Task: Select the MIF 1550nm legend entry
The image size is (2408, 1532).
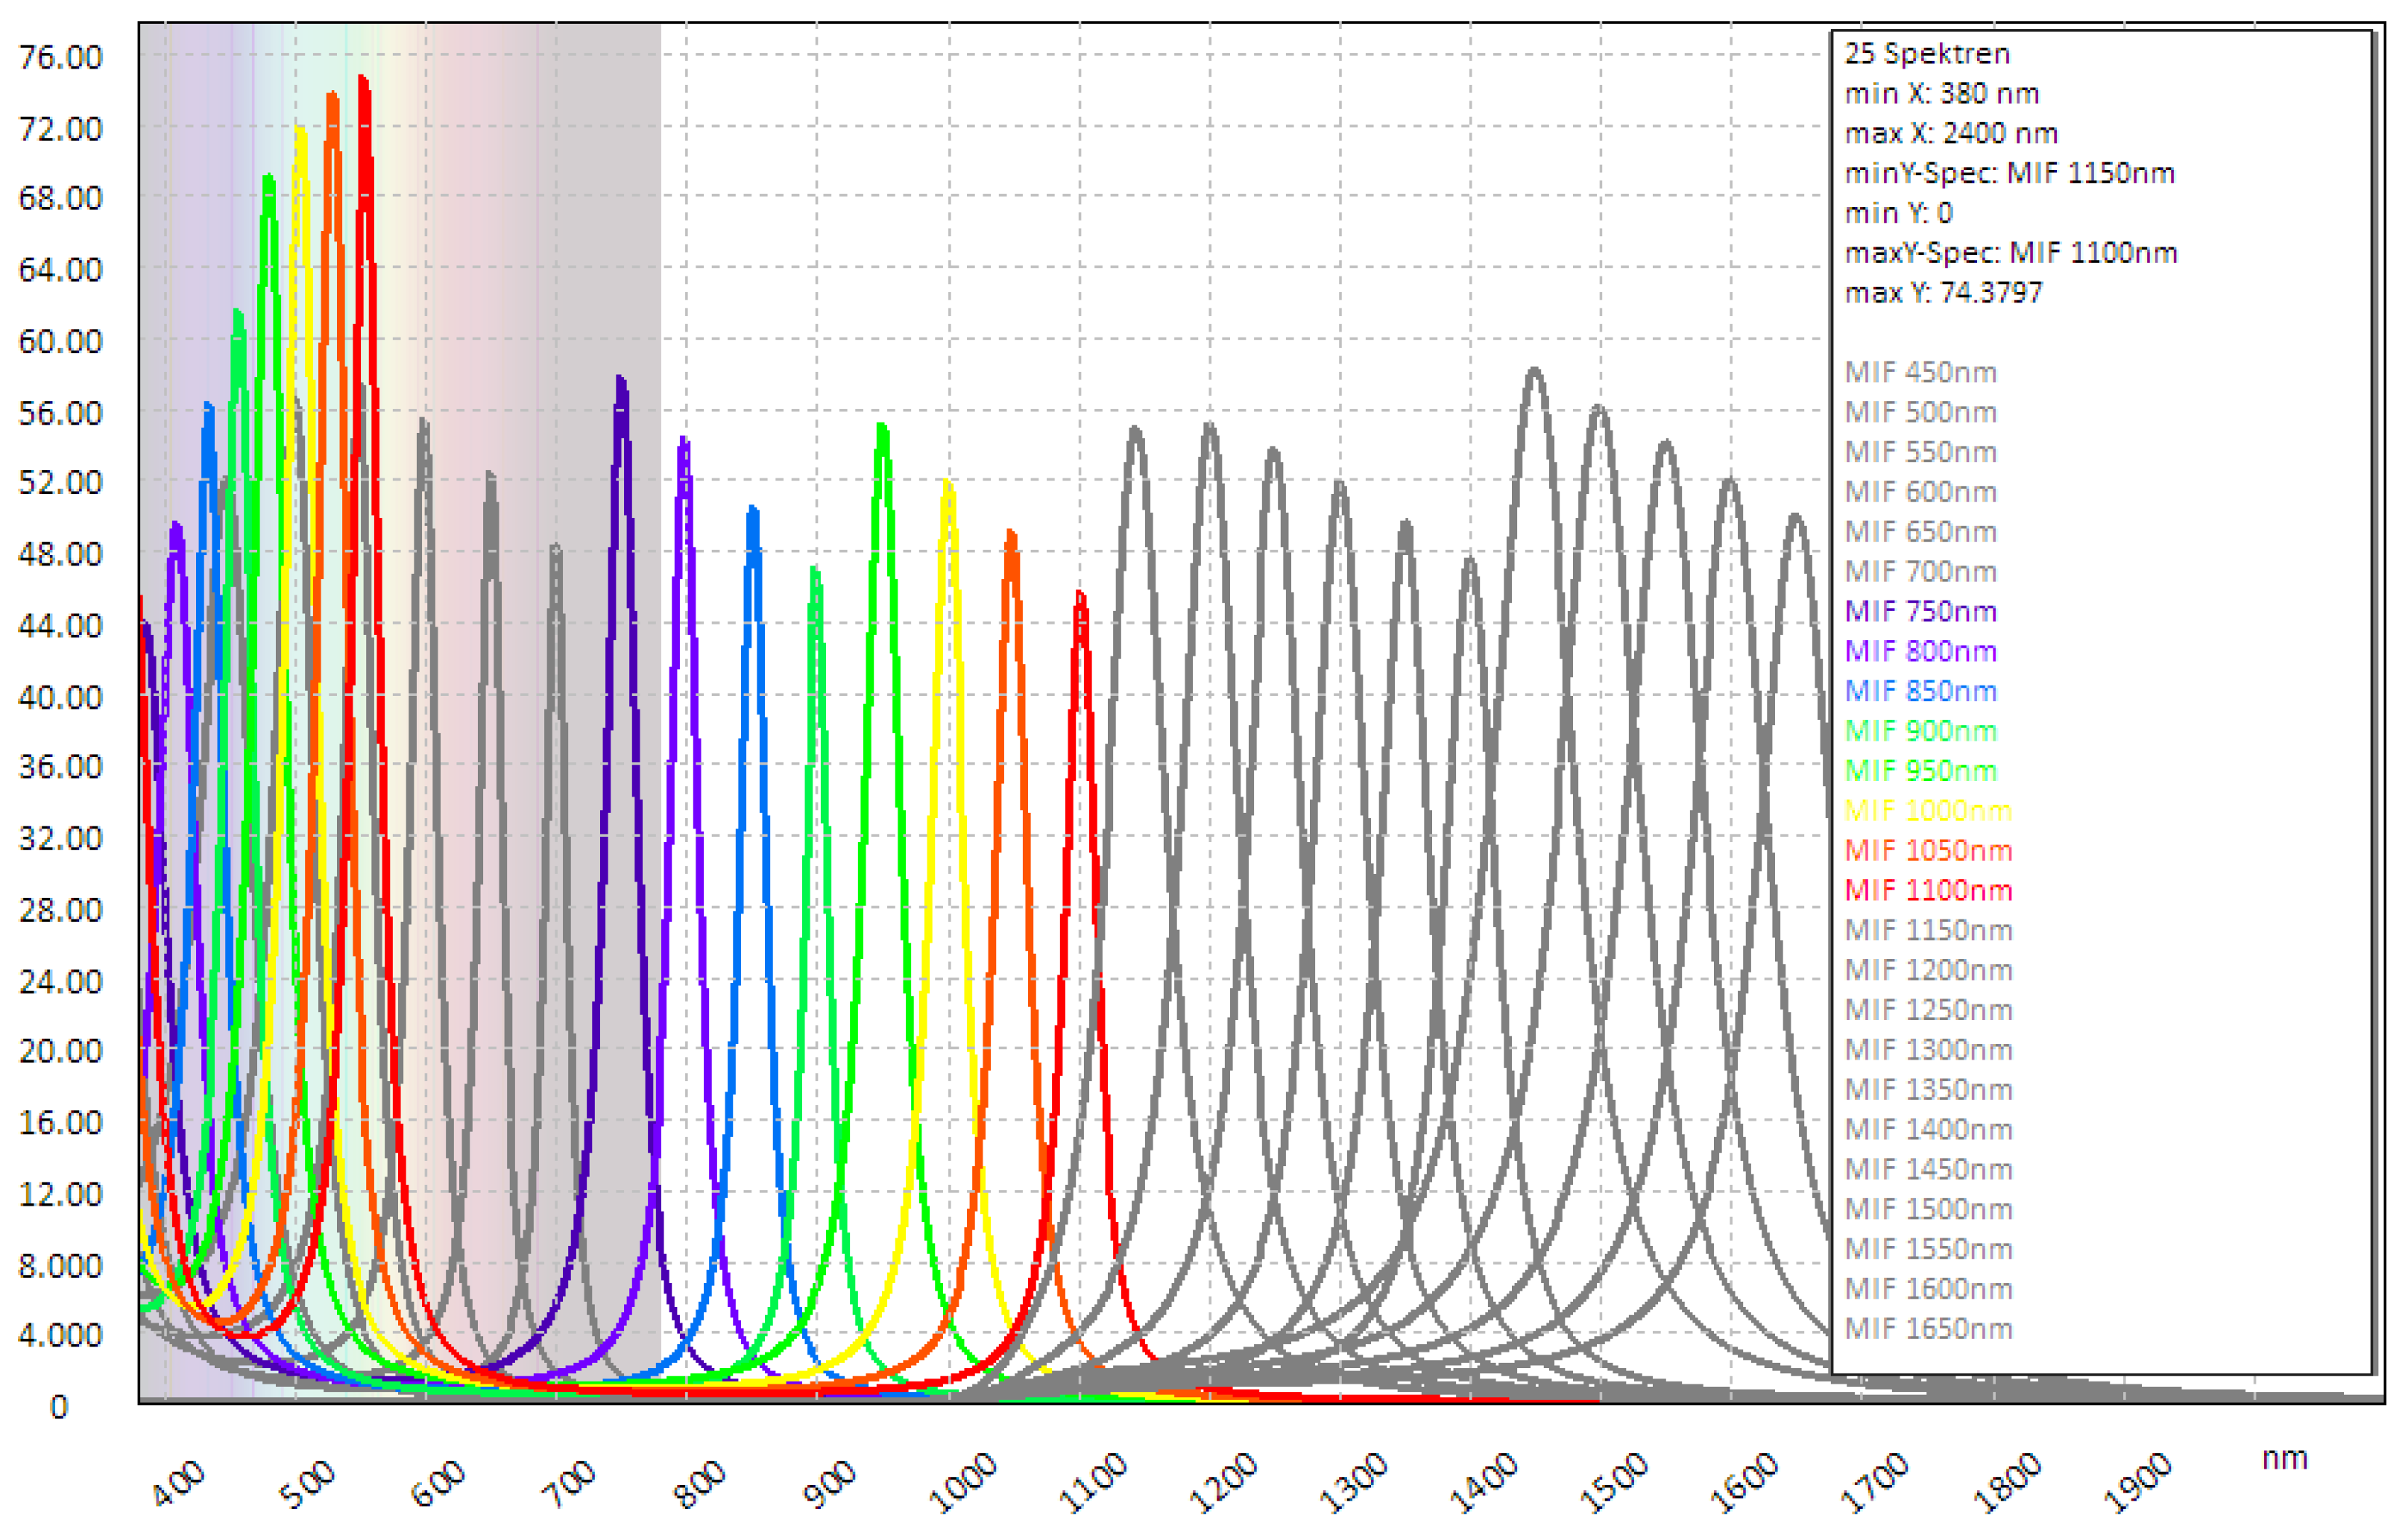Action: pyautogui.click(x=1928, y=1249)
